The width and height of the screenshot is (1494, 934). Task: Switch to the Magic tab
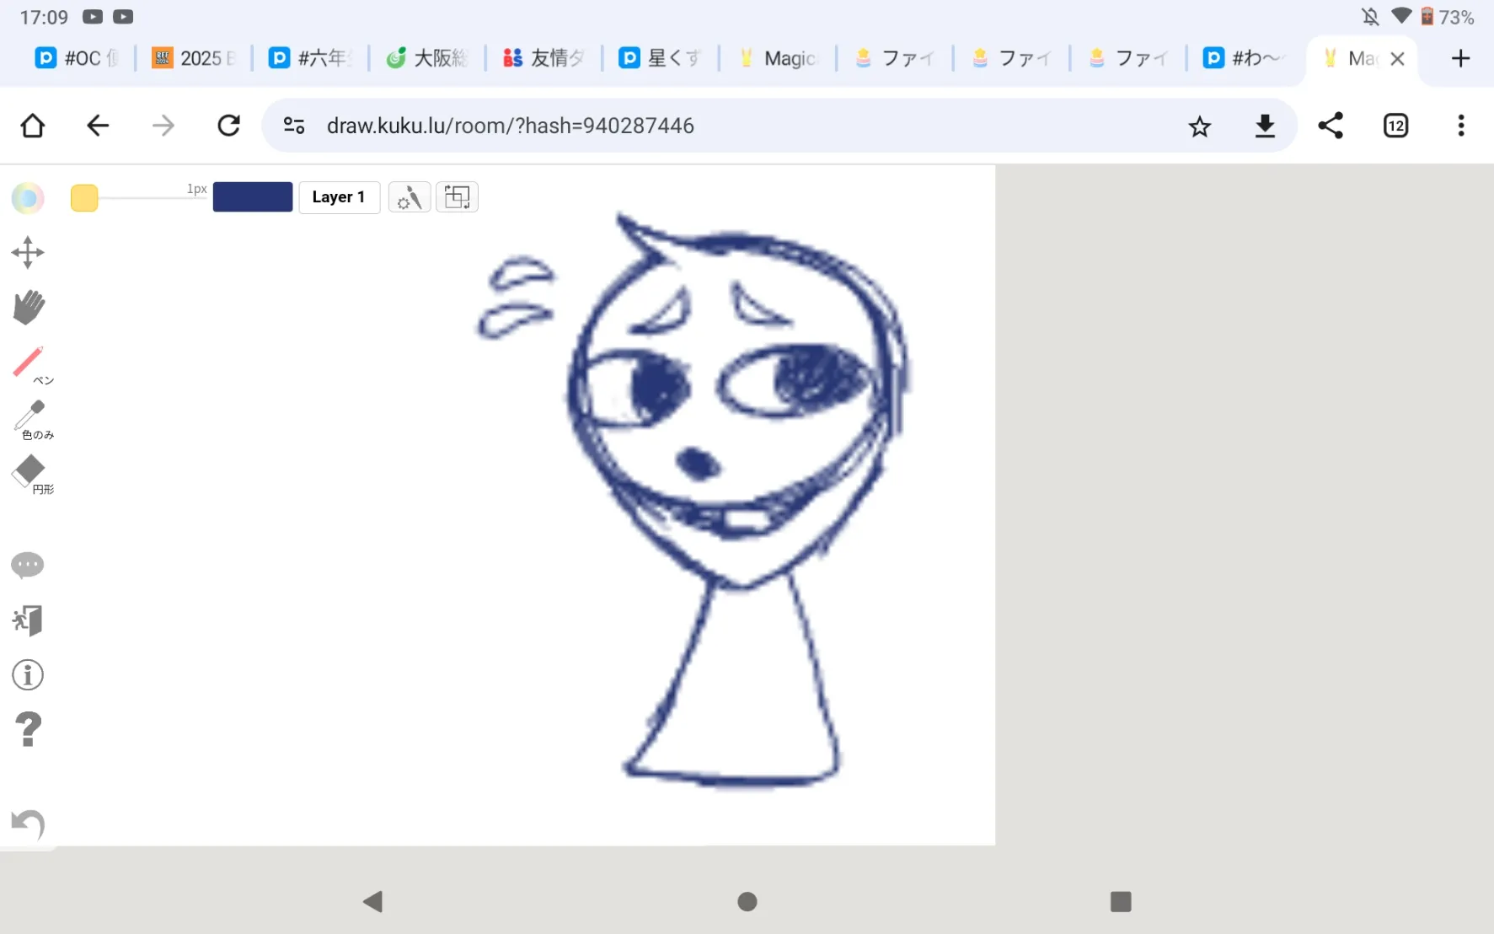[x=778, y=58]
